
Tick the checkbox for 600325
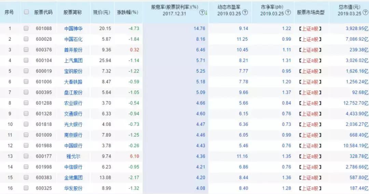click(x=26, y=188)
